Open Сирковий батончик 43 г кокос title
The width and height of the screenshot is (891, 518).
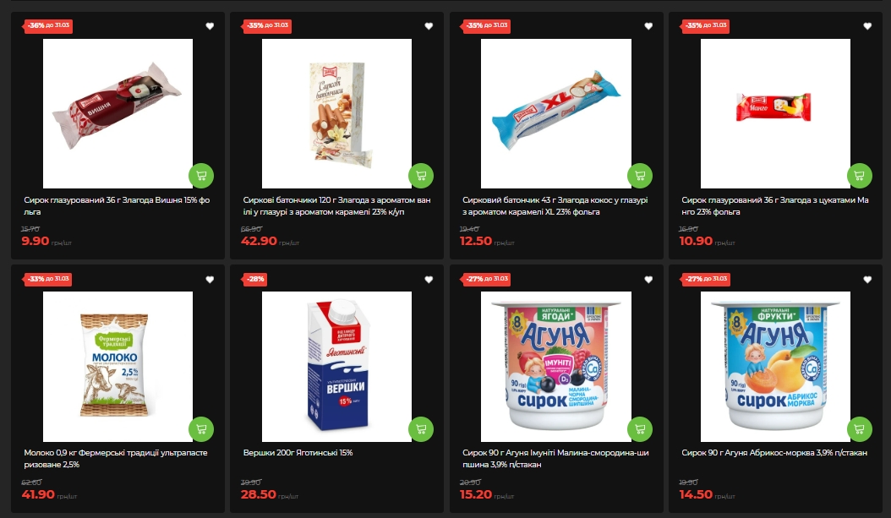point(555,205)
